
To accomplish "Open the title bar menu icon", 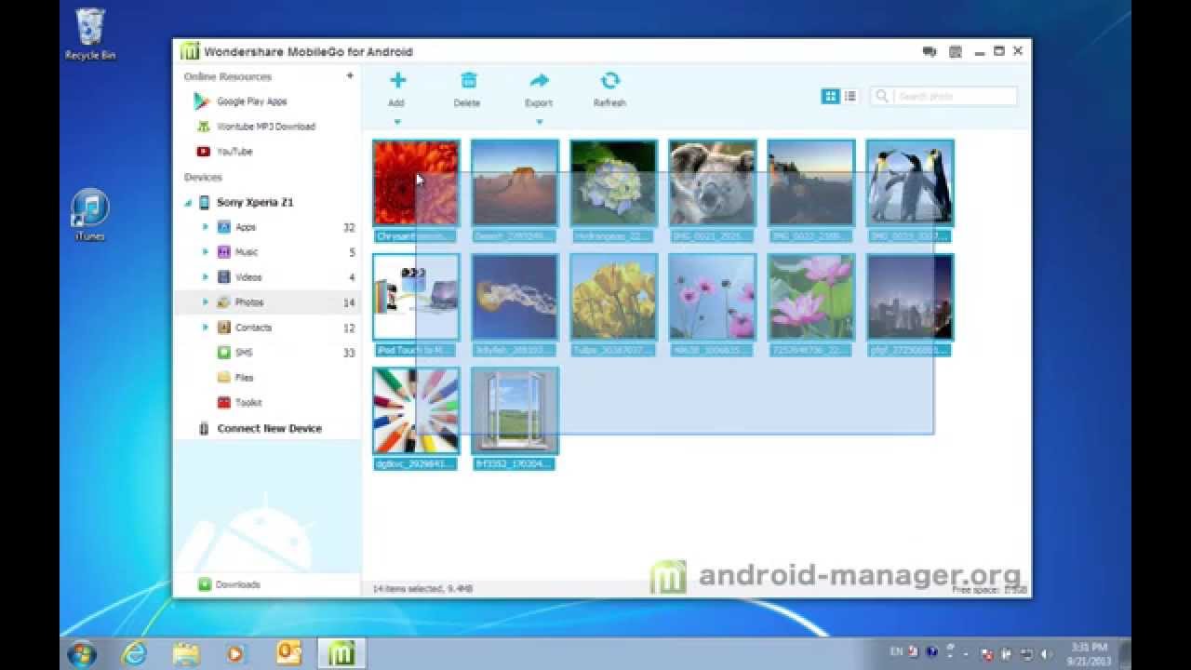I will pos(956,52).
